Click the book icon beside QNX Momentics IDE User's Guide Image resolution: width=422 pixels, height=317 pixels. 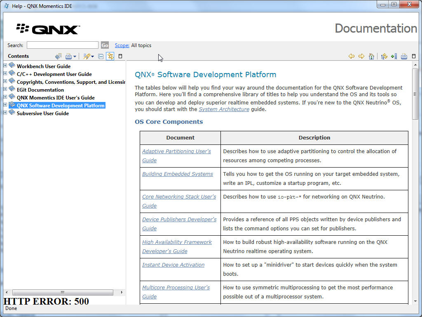coord(12,96)
